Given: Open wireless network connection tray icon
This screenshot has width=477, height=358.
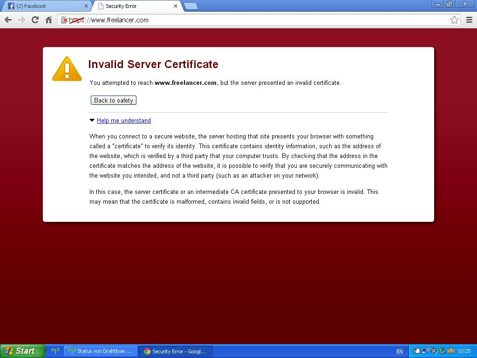Looking at the screenshot, I should click(426, 351).
